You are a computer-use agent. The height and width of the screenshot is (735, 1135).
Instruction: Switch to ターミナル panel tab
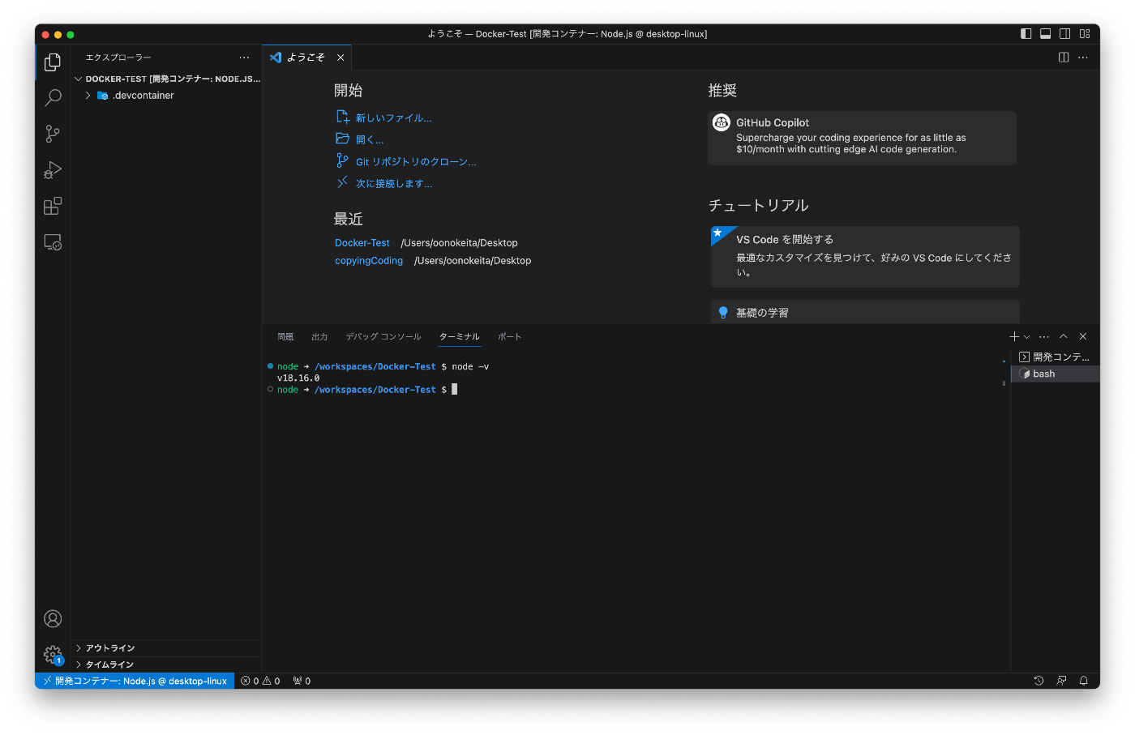(x=460, y=337)
